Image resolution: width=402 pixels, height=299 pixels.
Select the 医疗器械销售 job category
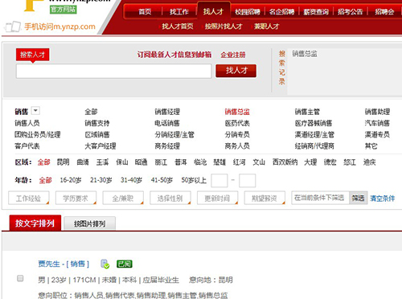point(314,123)
